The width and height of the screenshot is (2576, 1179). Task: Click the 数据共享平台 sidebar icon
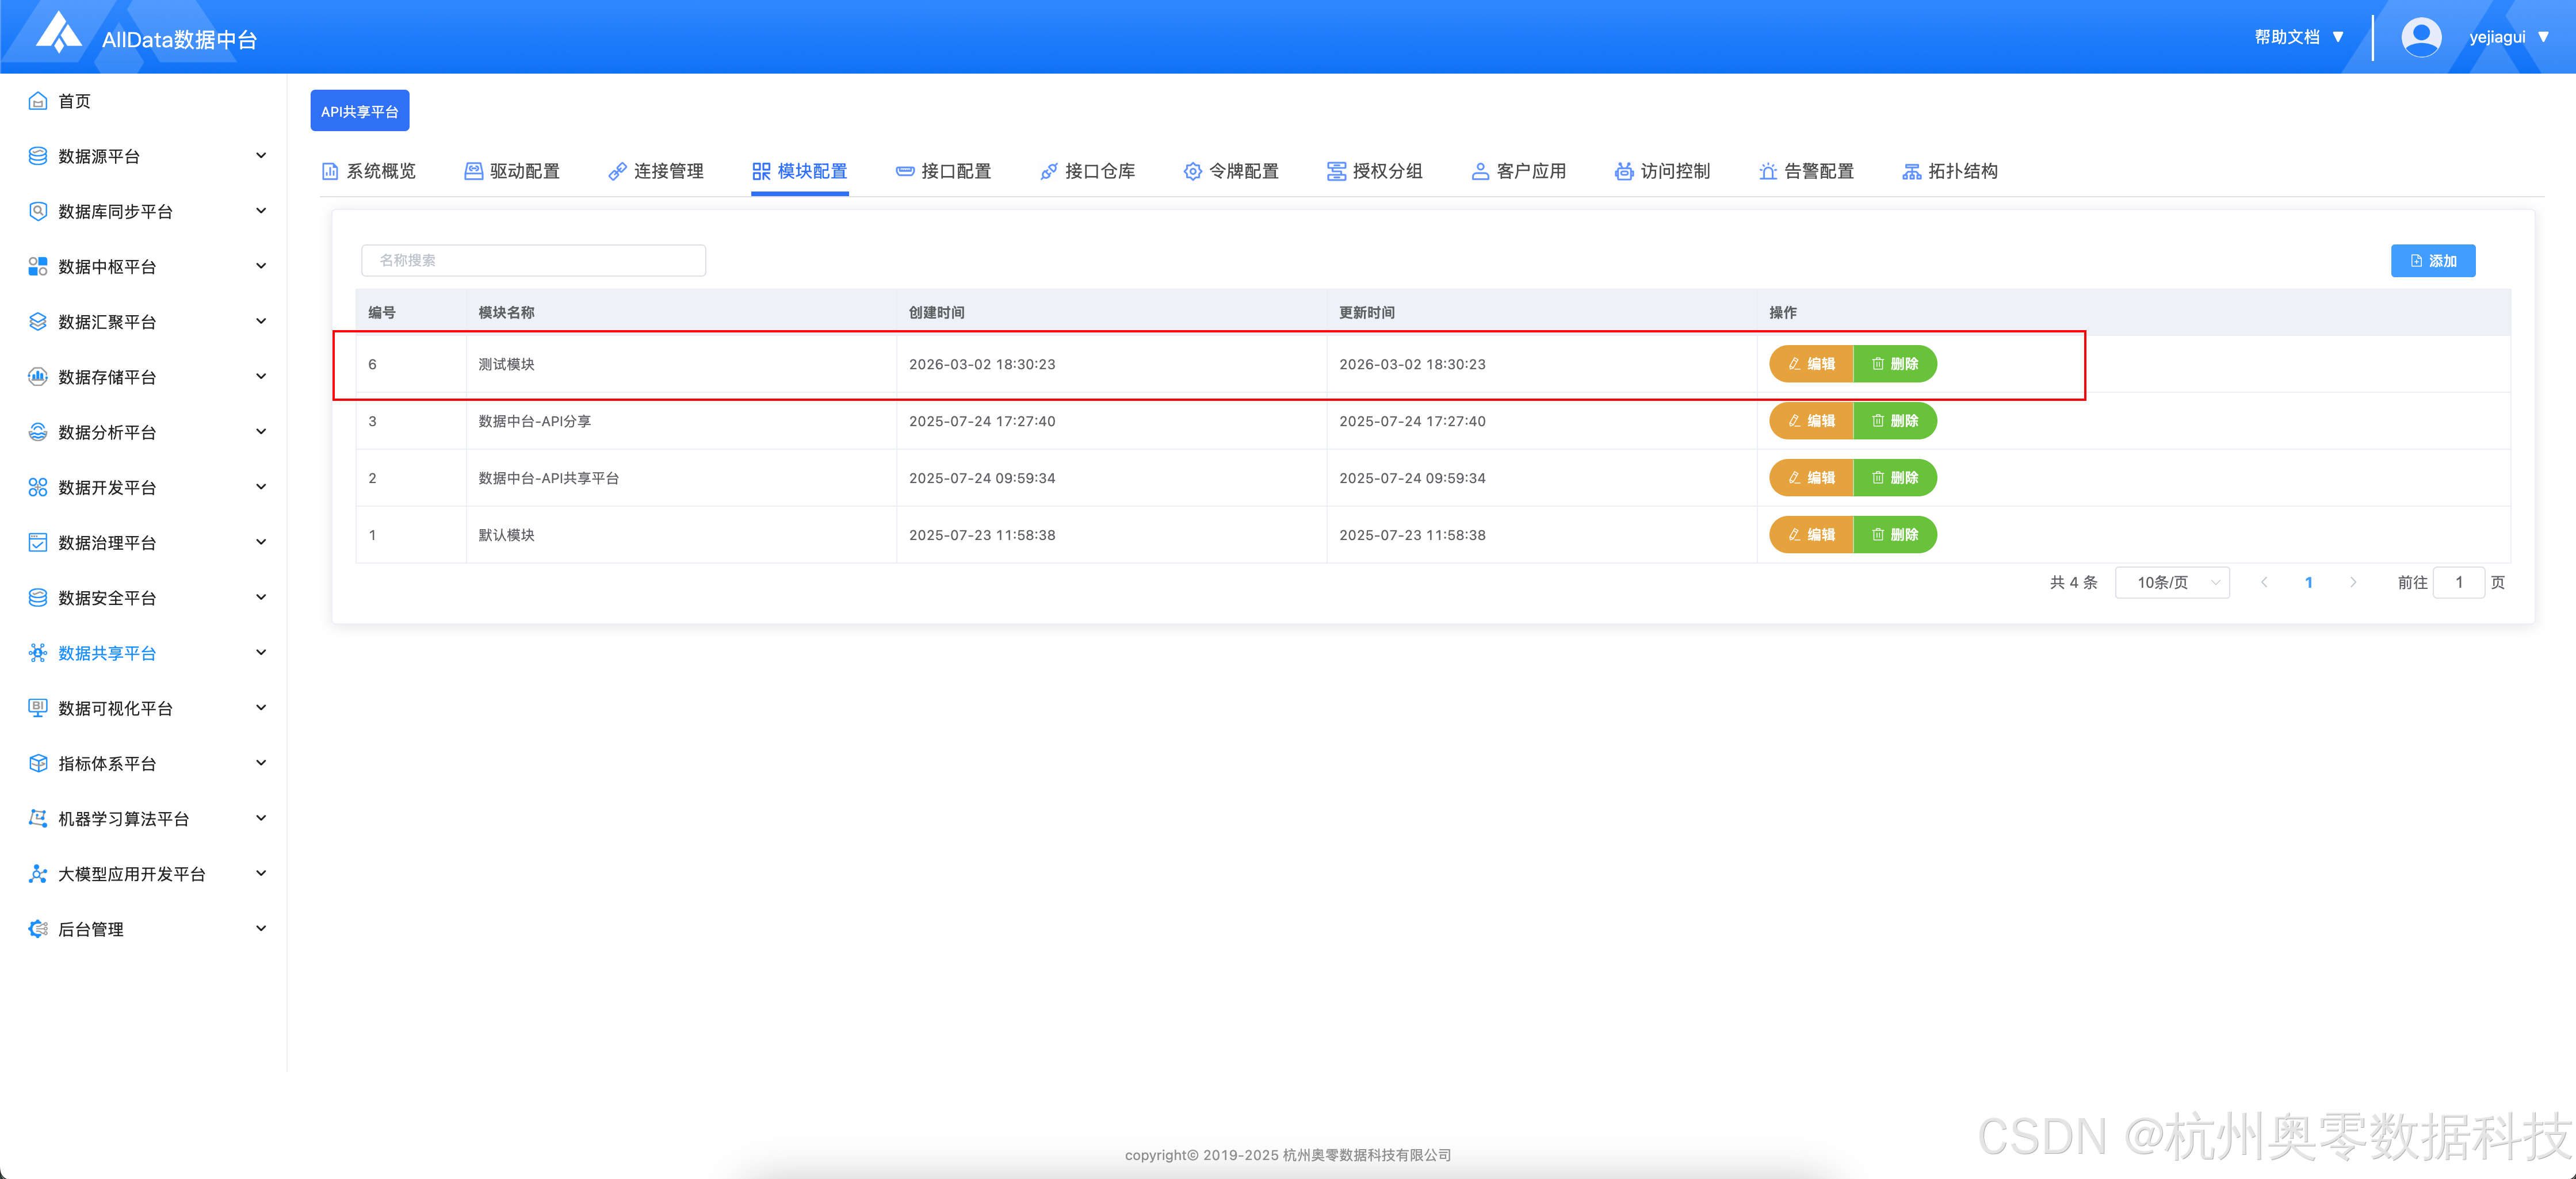click(x=38, y=653)
